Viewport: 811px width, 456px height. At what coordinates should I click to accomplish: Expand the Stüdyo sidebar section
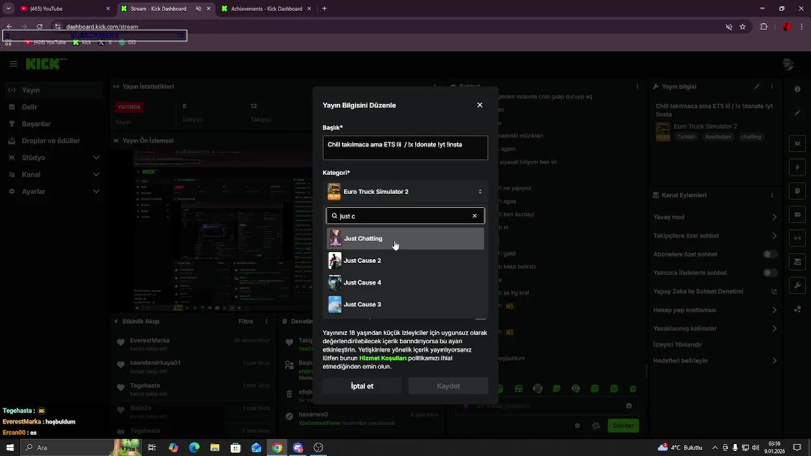click(x=53, y=158)
